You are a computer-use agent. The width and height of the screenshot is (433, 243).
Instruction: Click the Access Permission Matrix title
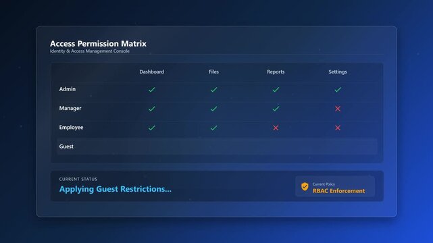pyautogui.click(x=98, y=44)
